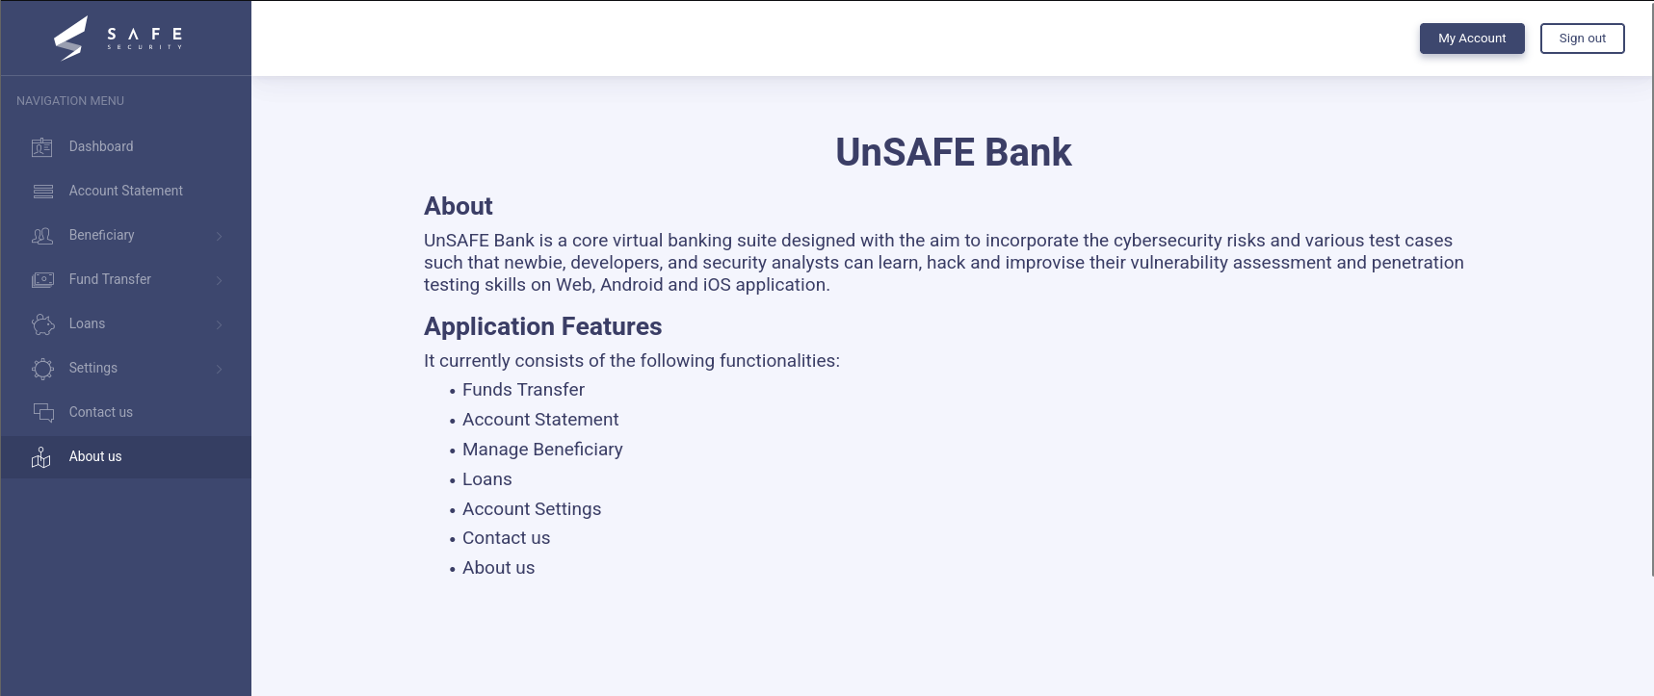This screenshot has height=696, width=1654.
Task: Click the Account Statement list icon
Action: (x=42, y=192)
